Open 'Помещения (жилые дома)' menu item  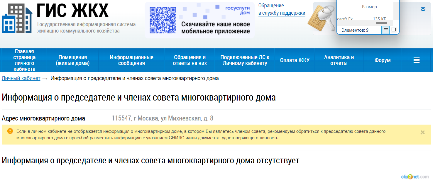pyautogui.click(x=72, y=60)
